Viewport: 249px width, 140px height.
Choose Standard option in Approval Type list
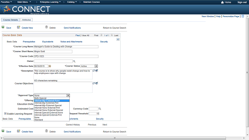[x=39, y=120]
